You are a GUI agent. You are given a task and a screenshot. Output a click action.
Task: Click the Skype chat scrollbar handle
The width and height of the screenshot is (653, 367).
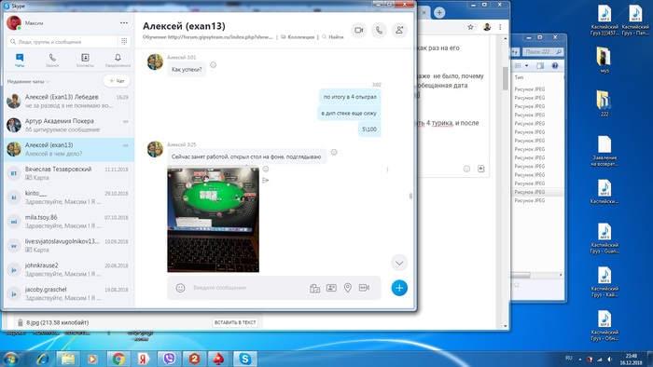[411, 196]
